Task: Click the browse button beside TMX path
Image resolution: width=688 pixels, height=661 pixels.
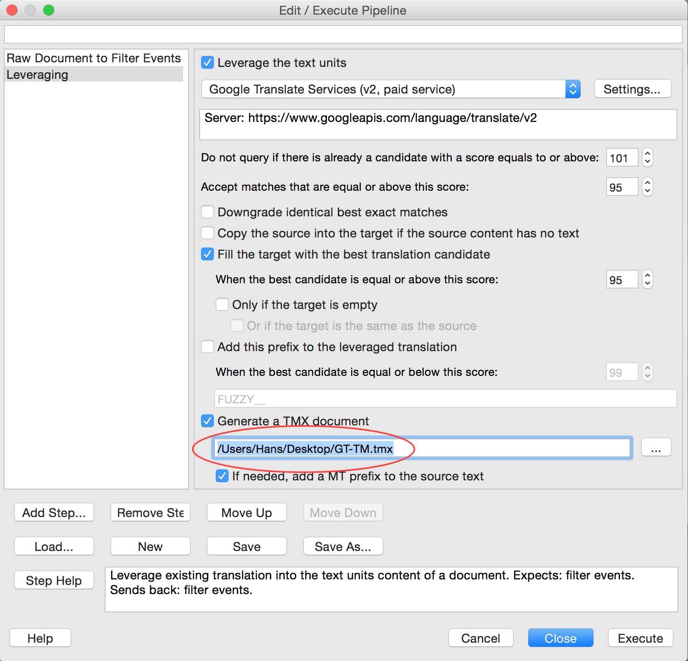Action: [x=656, y=447]
